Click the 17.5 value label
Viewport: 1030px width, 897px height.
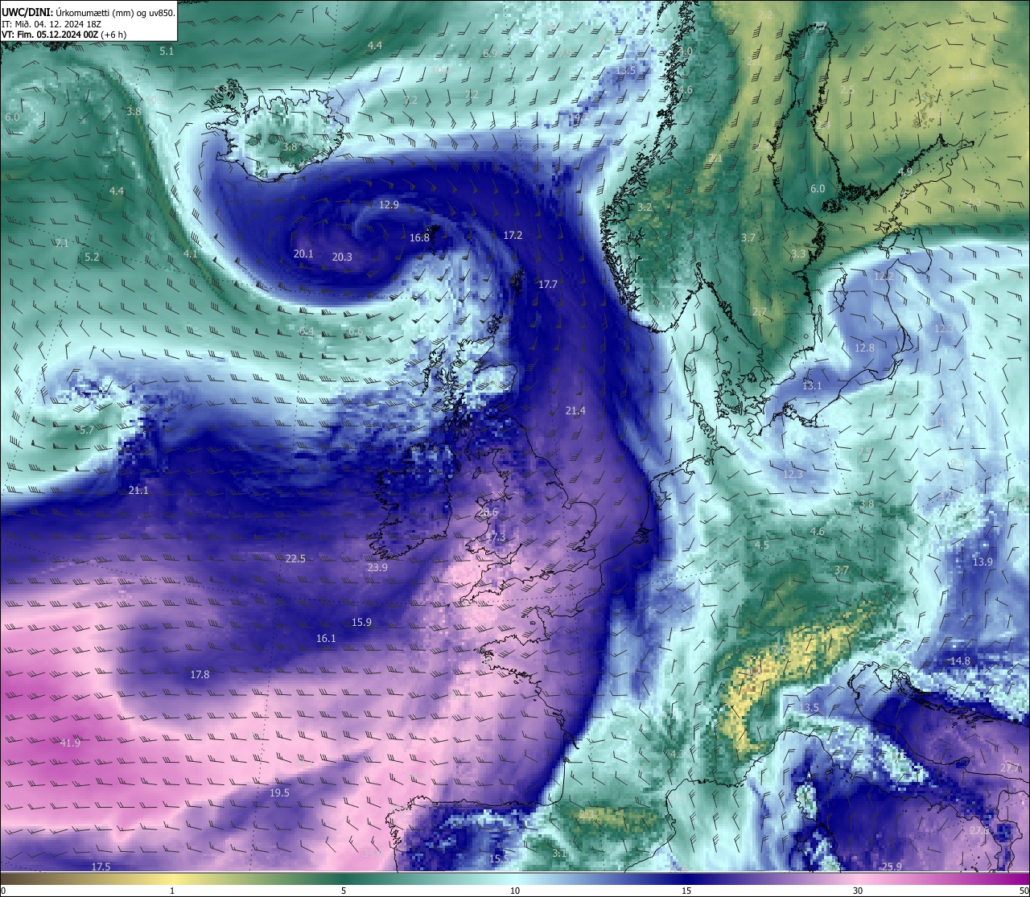101,867
